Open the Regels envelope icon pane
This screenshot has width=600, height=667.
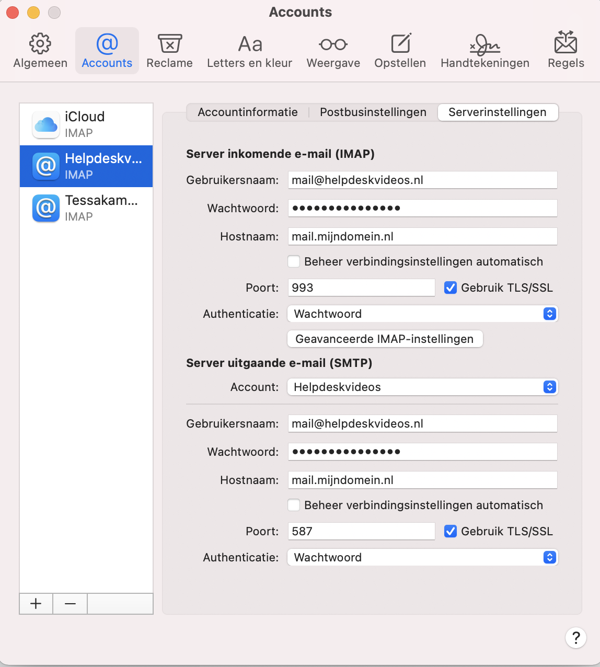[566, 51]
